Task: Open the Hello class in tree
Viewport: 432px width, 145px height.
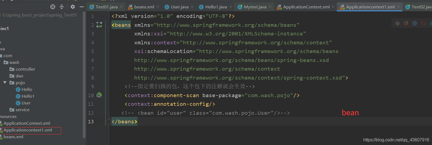Action: pos(27,90)
